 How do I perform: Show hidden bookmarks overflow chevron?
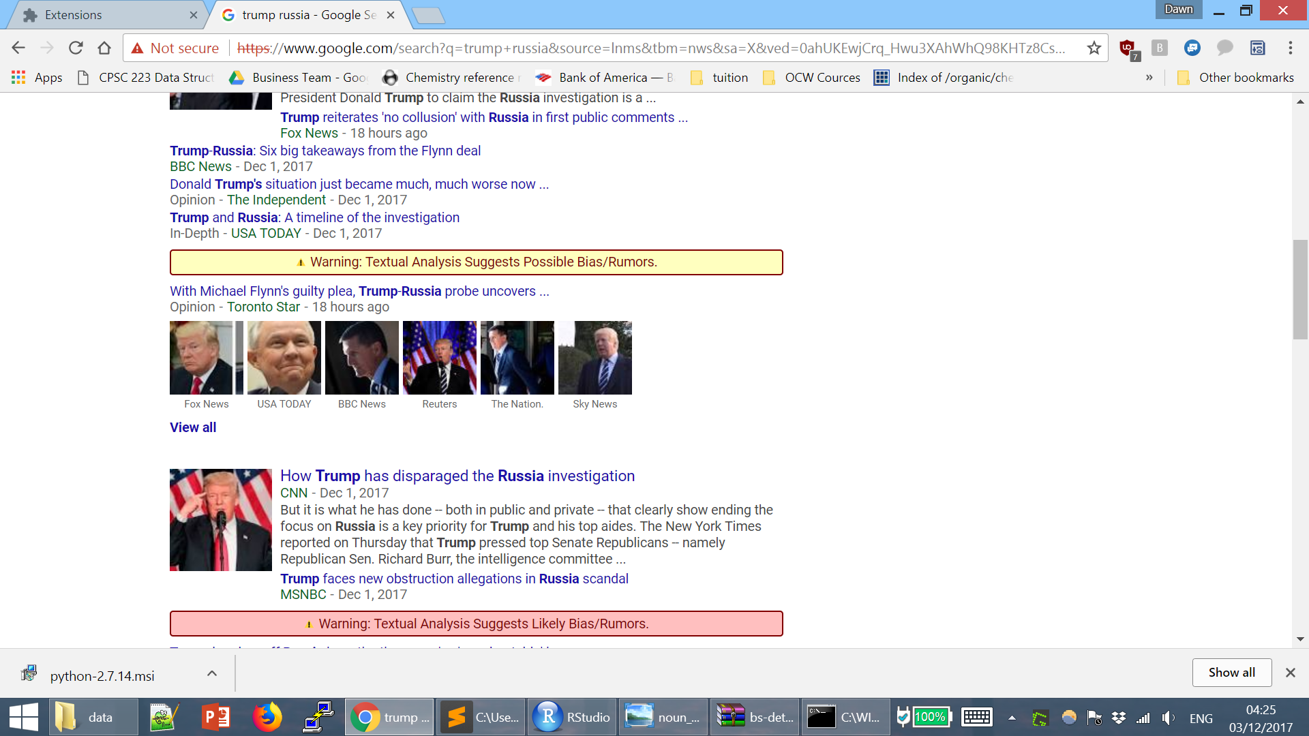click(x=1149, y=78)
